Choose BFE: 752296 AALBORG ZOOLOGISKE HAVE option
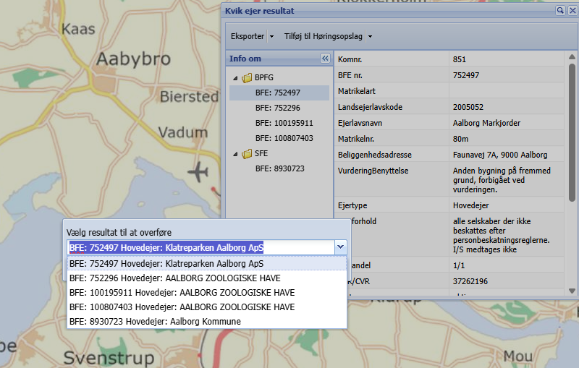 click(x=175, y=278)
